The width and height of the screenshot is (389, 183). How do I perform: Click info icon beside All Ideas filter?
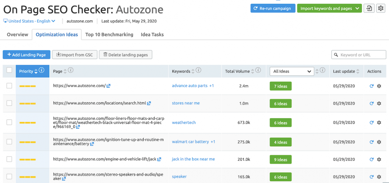[322, 71]
